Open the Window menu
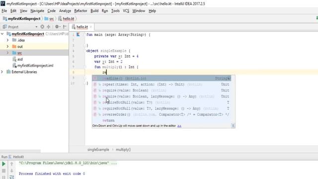 (x=139, y=11)
